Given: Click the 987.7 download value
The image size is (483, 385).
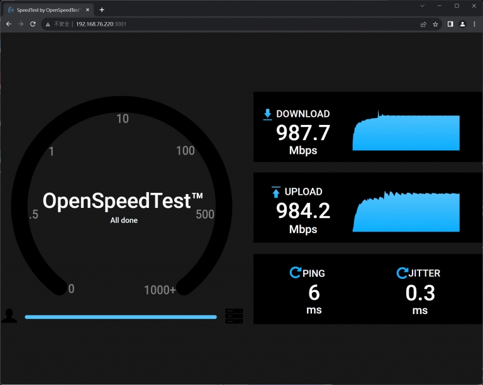Looking at the screenshot, I should tap(303, 133).
